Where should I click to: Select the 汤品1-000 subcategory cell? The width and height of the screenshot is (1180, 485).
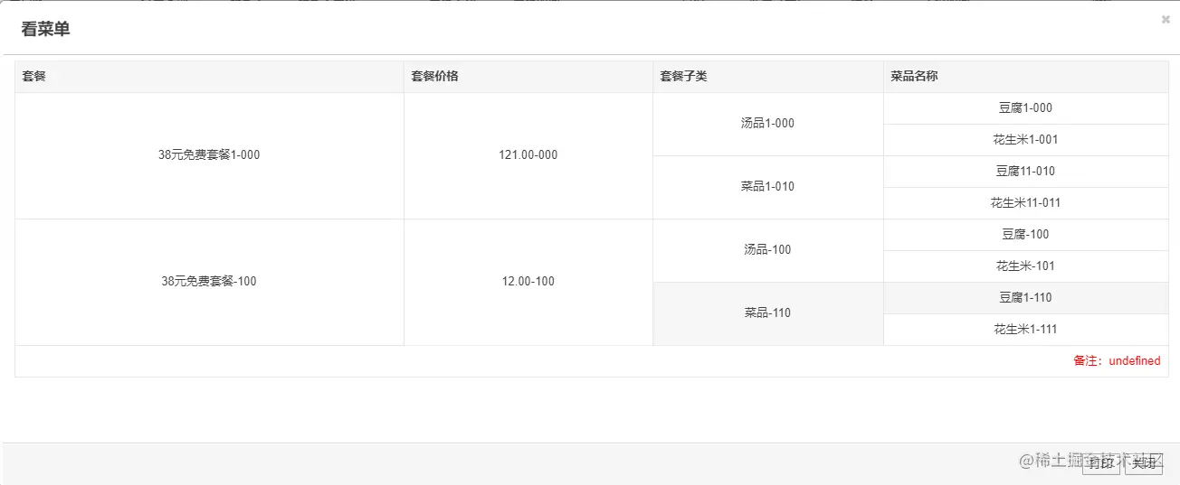tap(767, 124)
